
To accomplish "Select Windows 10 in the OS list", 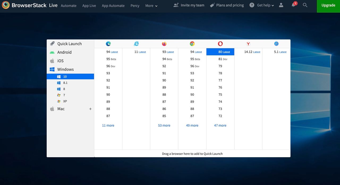I will click(x=70, y=77).
